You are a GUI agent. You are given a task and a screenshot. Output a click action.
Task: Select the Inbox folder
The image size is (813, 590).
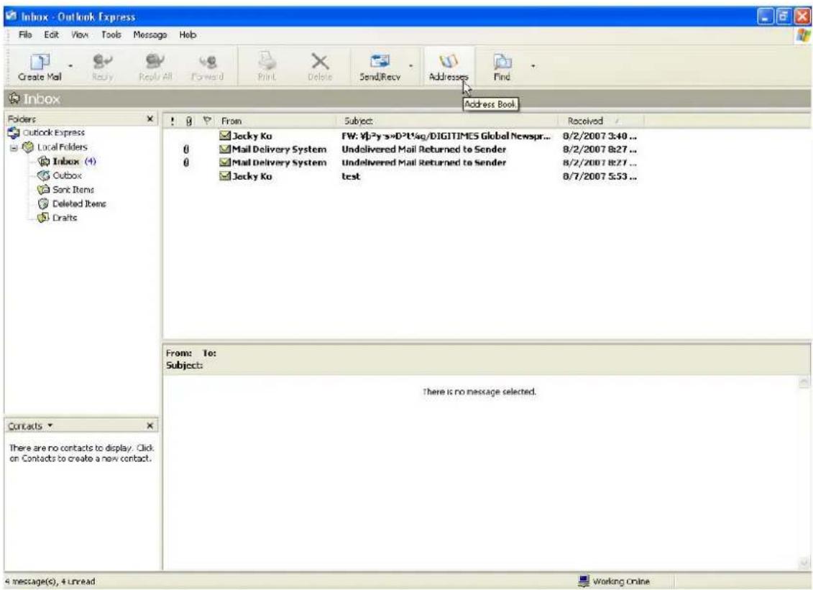66,161
